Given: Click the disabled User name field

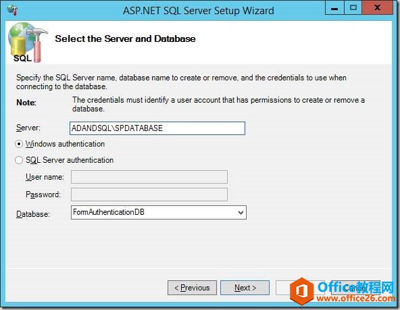Looking at the screenshot, I should click(149, 177).
